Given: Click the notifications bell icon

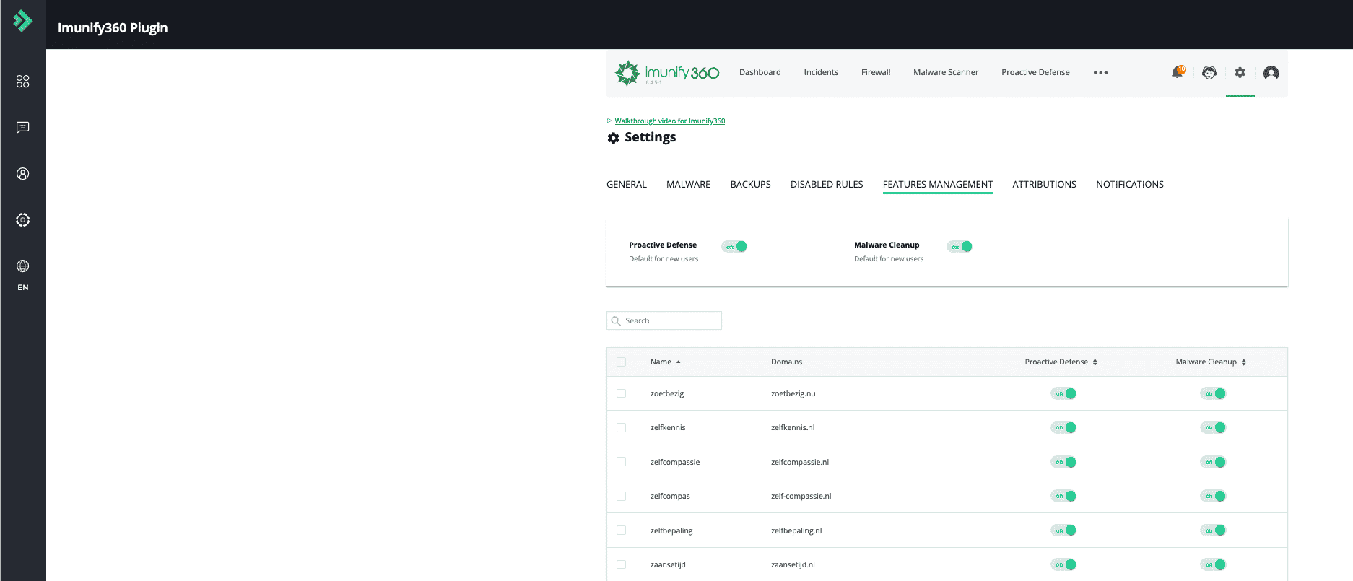Looking at the screenshot, I should pos(1178,72).
